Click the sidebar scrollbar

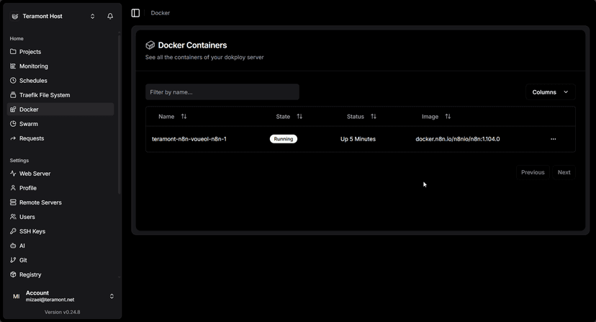tap(119, 115)
